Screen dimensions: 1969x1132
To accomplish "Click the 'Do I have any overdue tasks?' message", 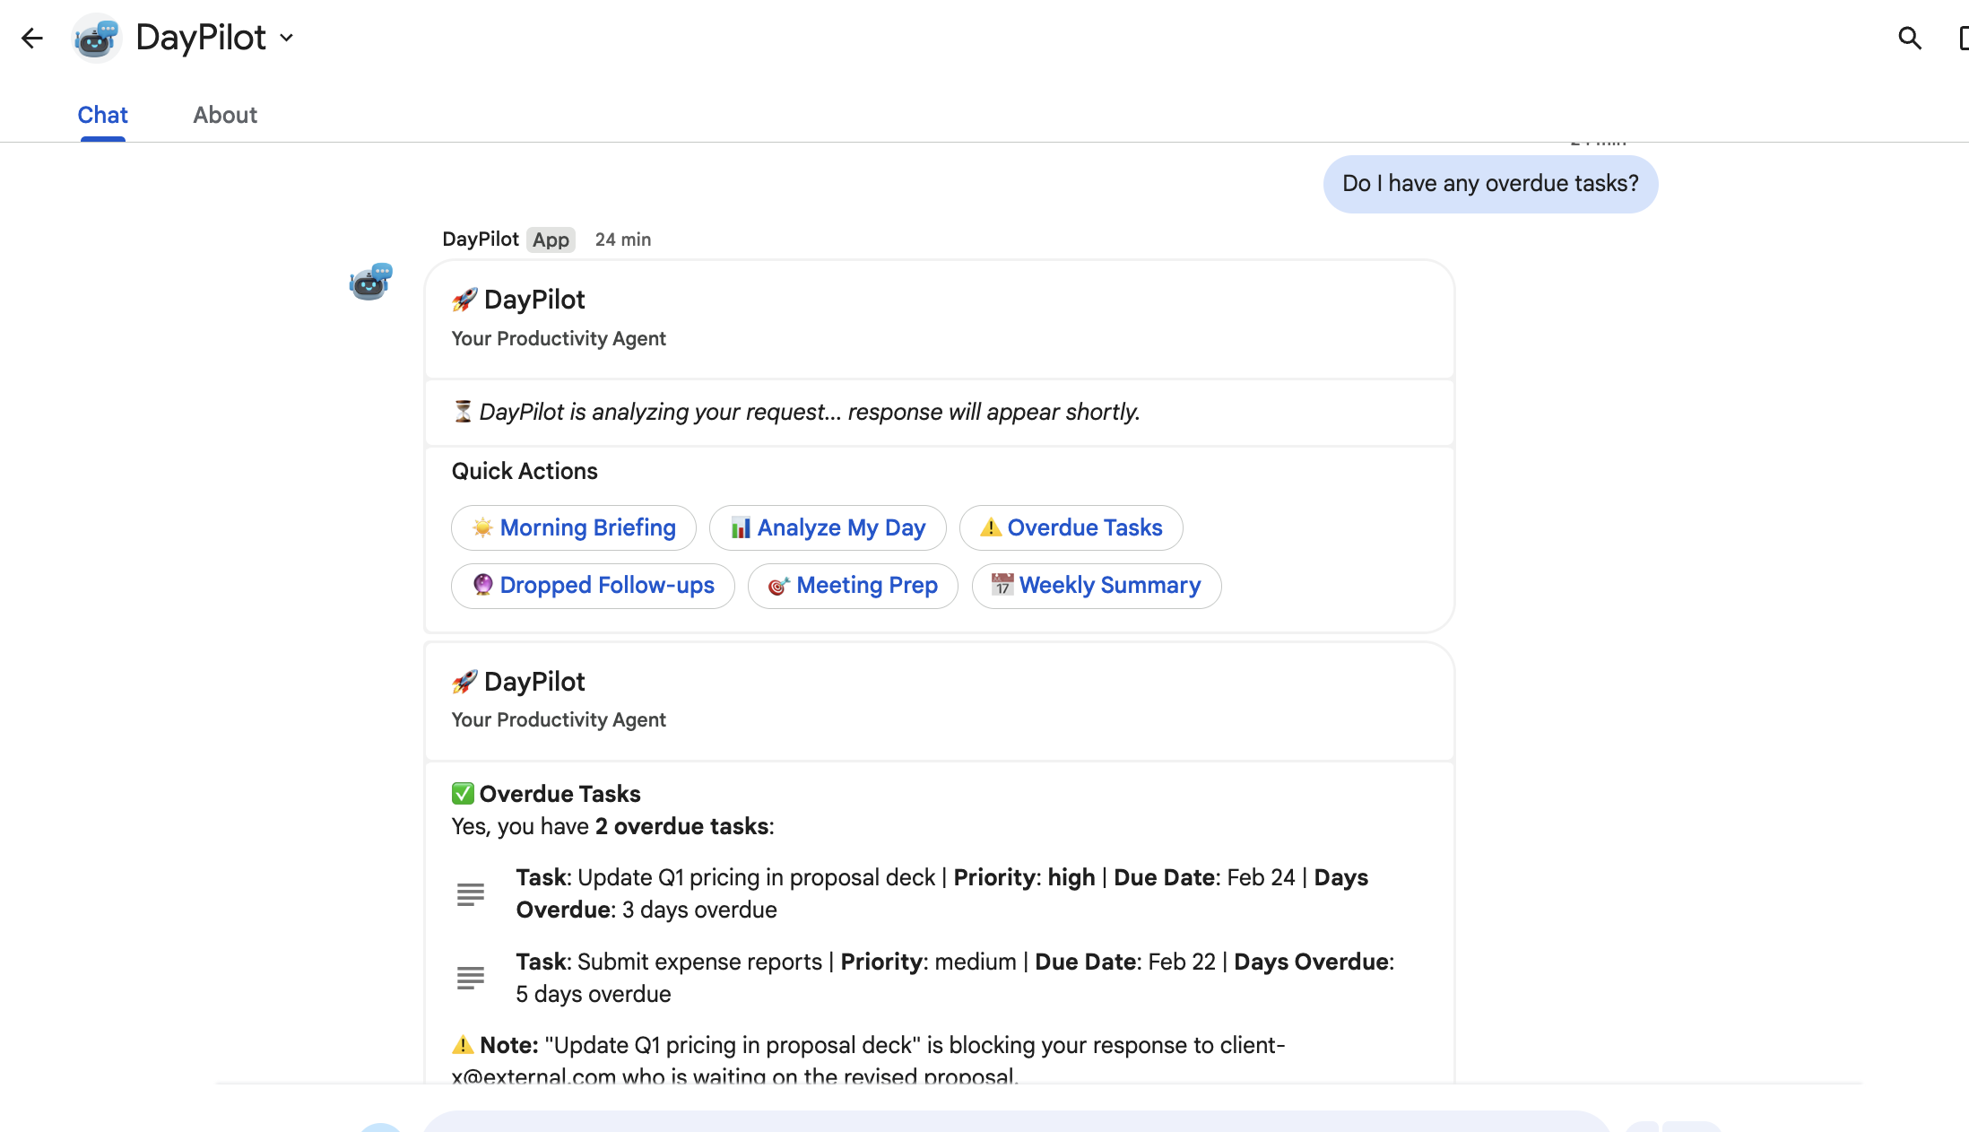I will pos(1490,184).
